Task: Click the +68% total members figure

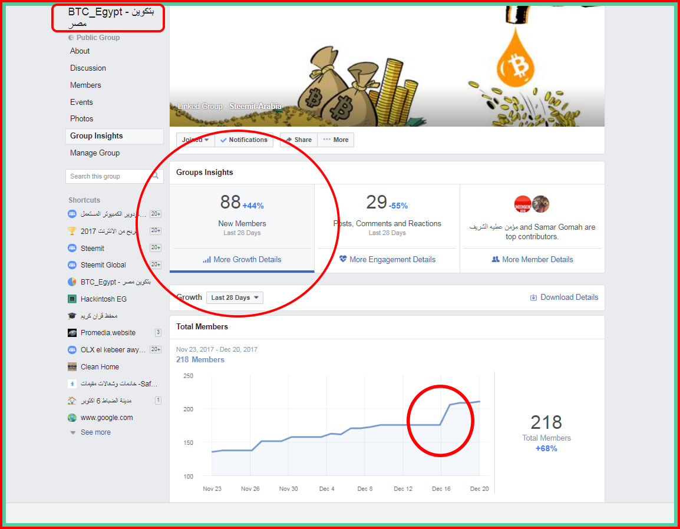Action: tap(546, 448)
